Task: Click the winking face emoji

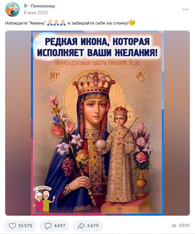Action: (x=132, y=23)
